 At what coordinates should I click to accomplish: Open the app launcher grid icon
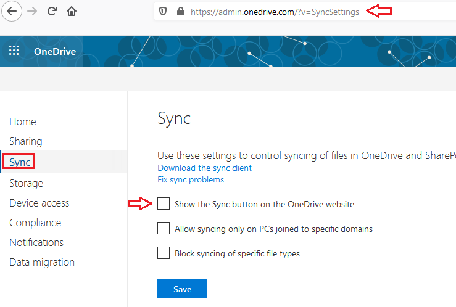pyautogui.click(x=14, y=51)
